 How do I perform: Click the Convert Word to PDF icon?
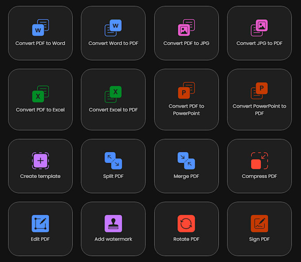pyautogui.click(x=113, y=28)
